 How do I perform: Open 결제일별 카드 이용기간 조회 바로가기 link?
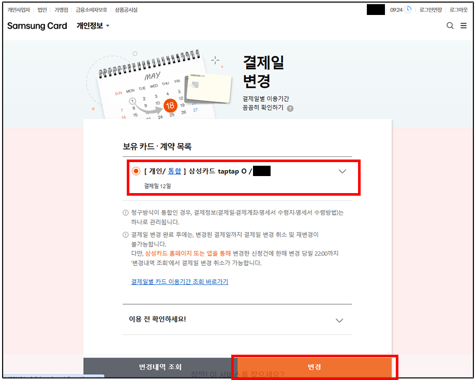coord(180,282)
